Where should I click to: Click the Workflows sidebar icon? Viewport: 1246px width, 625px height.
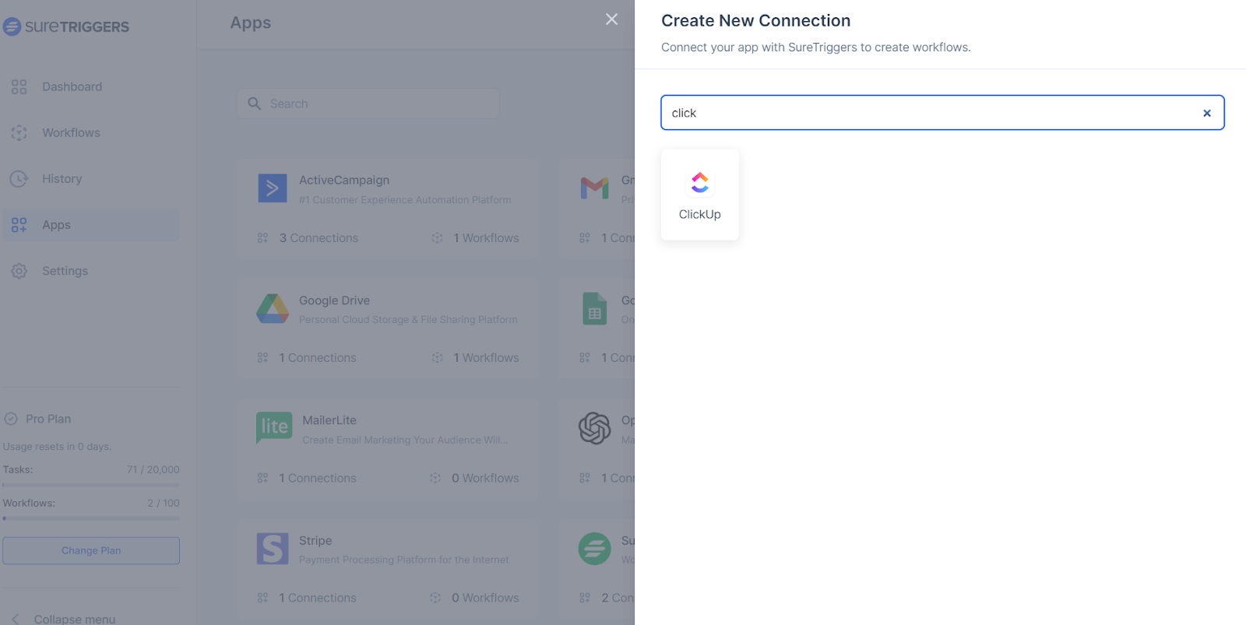point(19,132)
